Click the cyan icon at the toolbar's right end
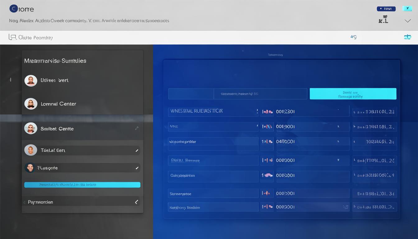The image size is (418, 239). coord(407,37)
